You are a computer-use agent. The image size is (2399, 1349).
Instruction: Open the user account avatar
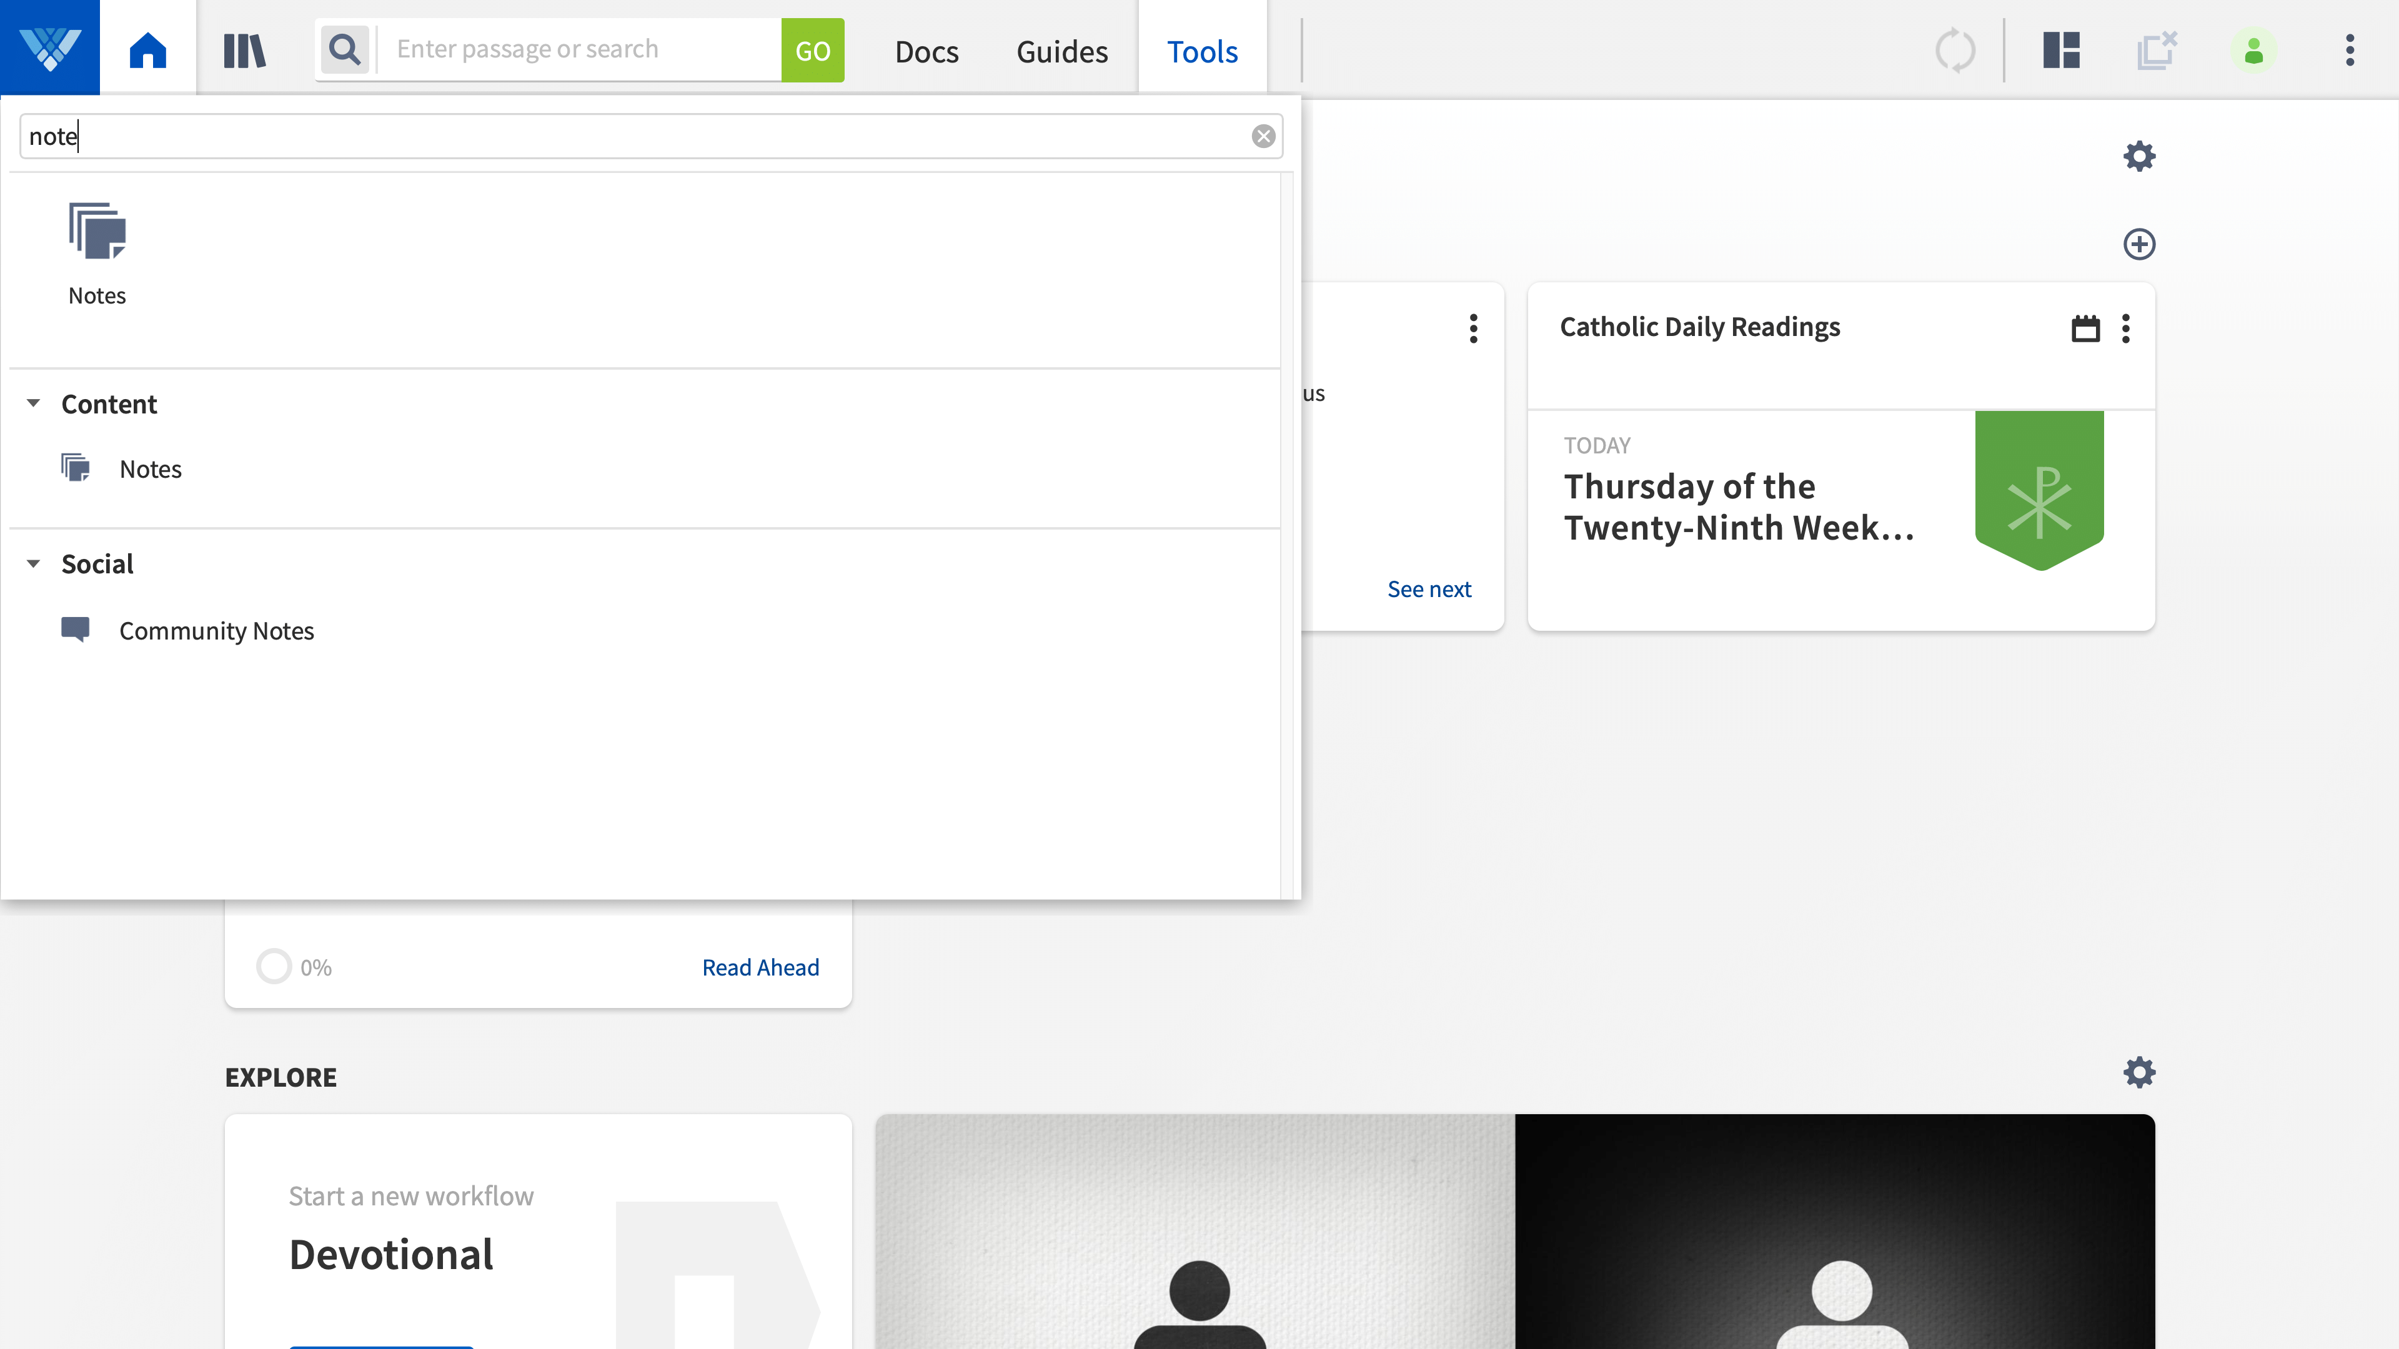click(x=2253, y=50)
